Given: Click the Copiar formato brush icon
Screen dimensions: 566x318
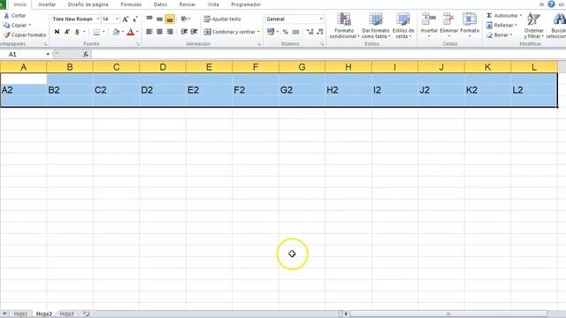Looking at the screenshot, I should pos(6,35).
